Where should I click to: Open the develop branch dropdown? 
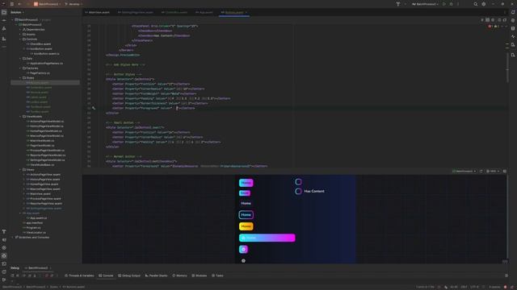(x=74, y=4)
